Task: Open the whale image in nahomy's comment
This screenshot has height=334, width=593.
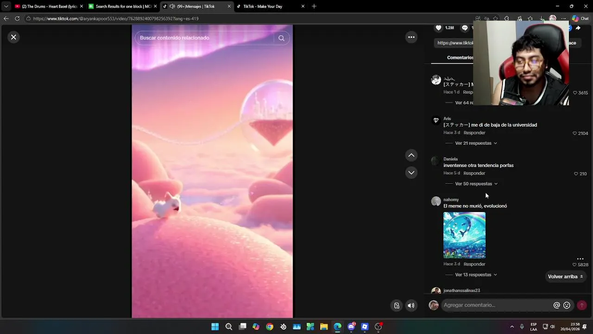Action: click(464, 235)
